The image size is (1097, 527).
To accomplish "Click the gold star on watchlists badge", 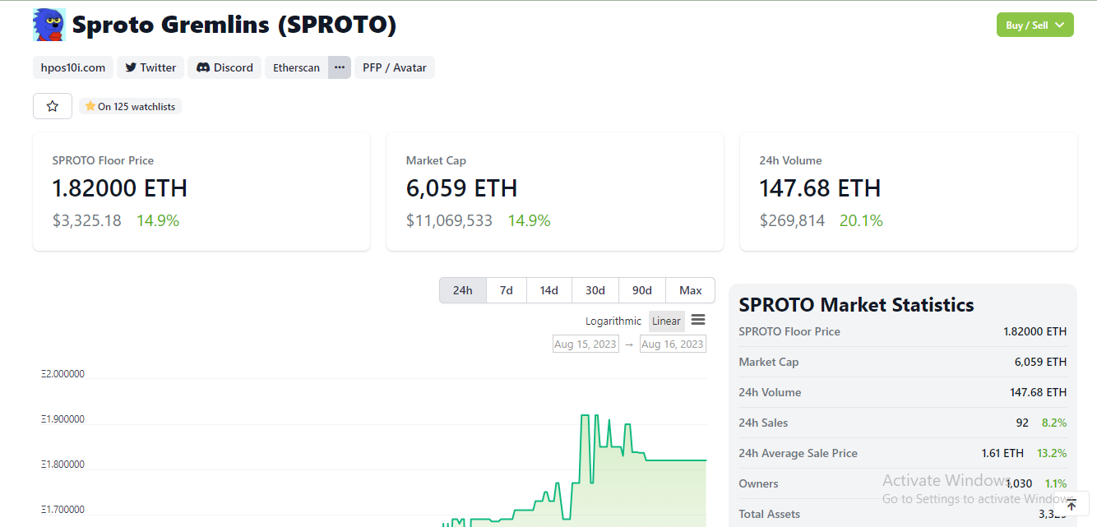I will 90,105.
